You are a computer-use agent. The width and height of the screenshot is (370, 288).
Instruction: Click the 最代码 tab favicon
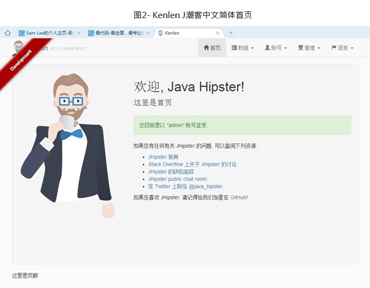pos(91,33)
